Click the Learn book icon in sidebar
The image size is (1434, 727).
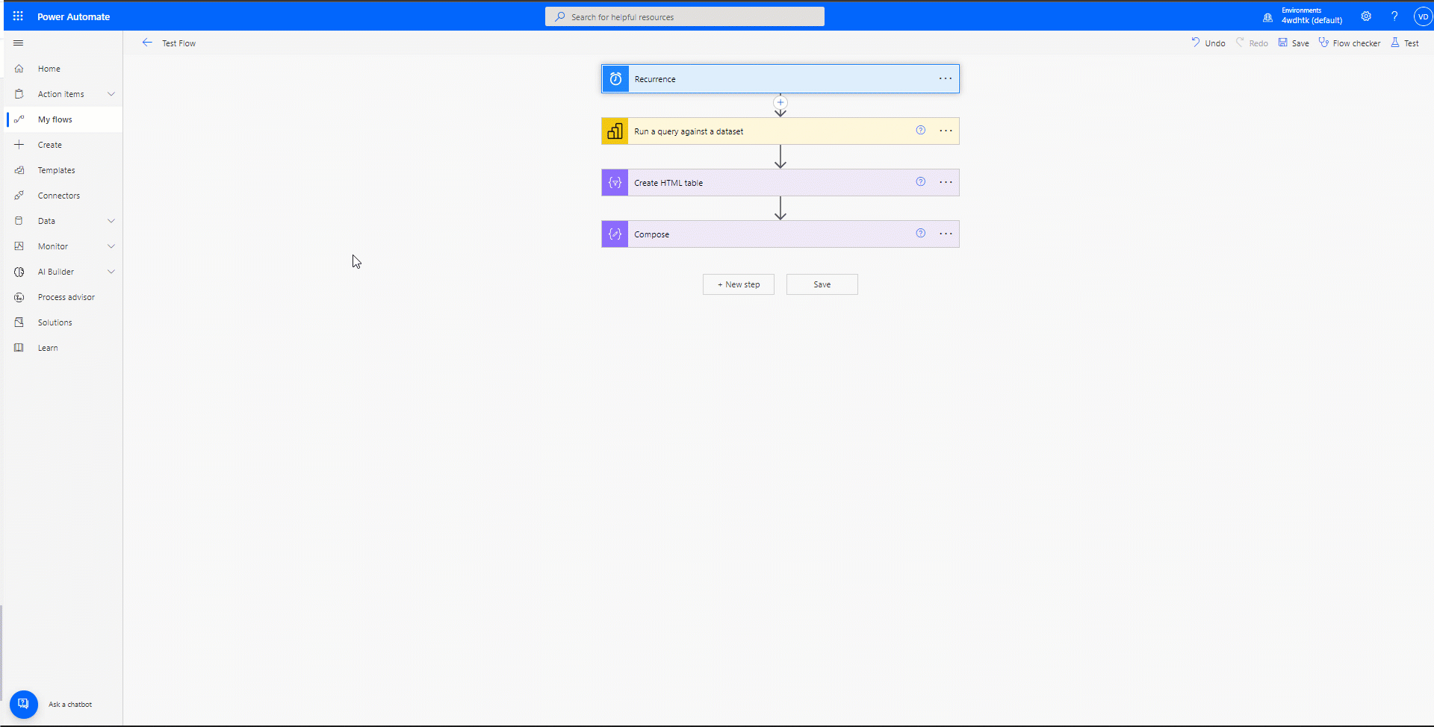tap(19, 348)
